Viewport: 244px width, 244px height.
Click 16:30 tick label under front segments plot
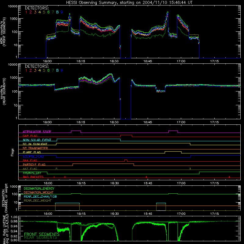point(114,61)
